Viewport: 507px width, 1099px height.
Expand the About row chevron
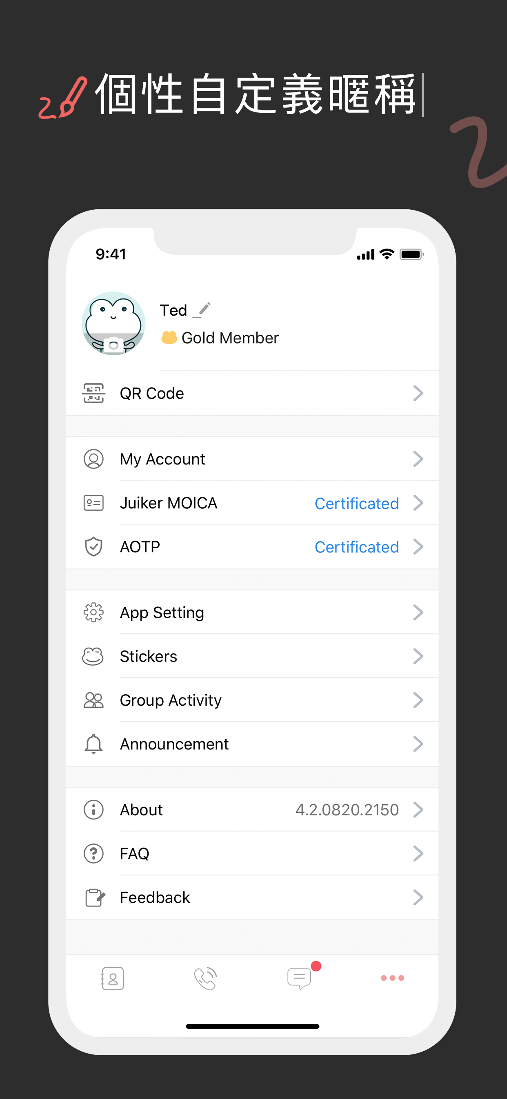pos(418,810)
